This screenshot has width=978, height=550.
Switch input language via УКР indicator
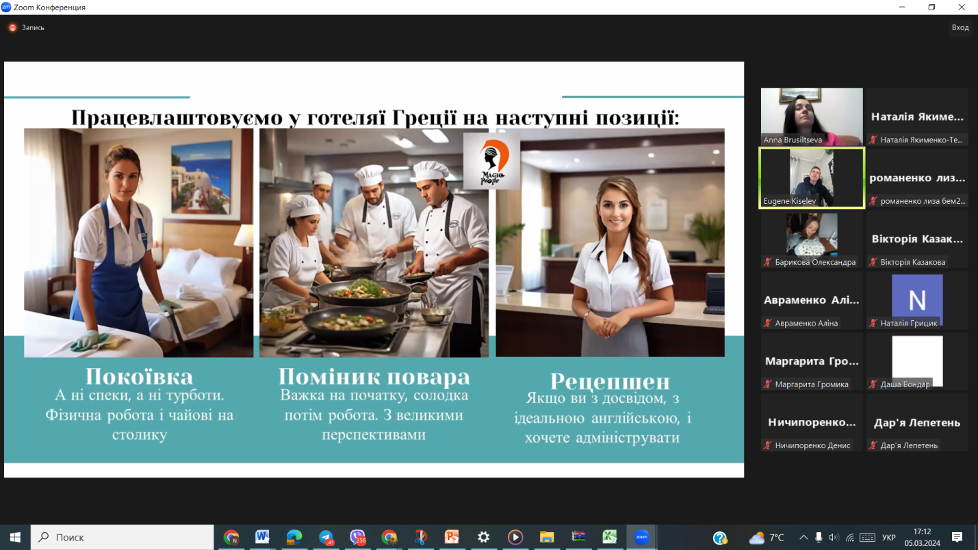point(889,538)
